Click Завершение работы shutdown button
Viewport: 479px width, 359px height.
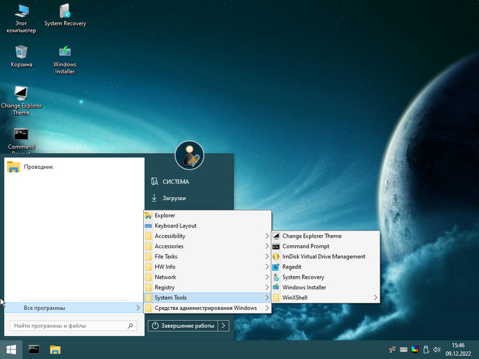(183, 325)
